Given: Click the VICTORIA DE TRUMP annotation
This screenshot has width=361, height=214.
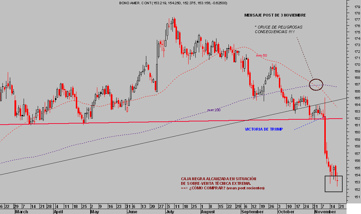Looking at the screenshot, I should click(264, 129).
